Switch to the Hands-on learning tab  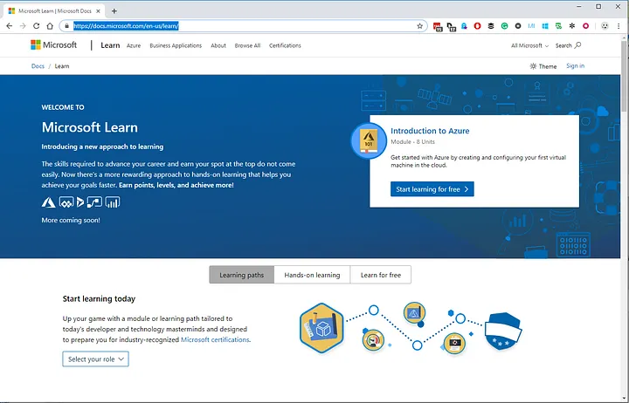(312, 275)
